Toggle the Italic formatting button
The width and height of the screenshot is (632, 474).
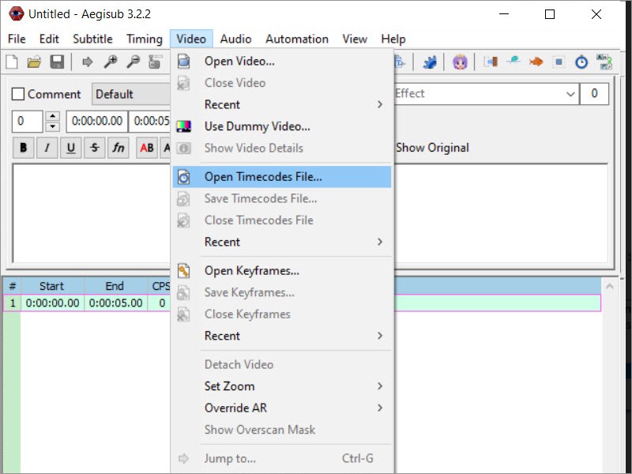(x=47, y=148)
